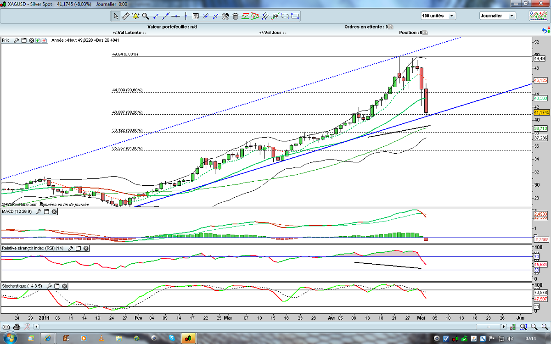551x344 pixels.
Task: Maximize the Prix chart panel
Action: (x=24, y=40)
